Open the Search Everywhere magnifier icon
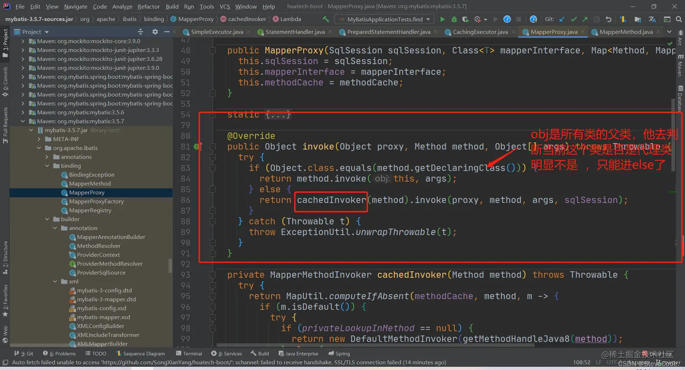This screenshot has height=370, width=685. (679, 19)
